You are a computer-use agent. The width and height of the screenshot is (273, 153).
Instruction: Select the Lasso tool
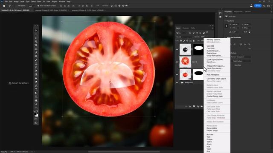click(x=36, y=38)
